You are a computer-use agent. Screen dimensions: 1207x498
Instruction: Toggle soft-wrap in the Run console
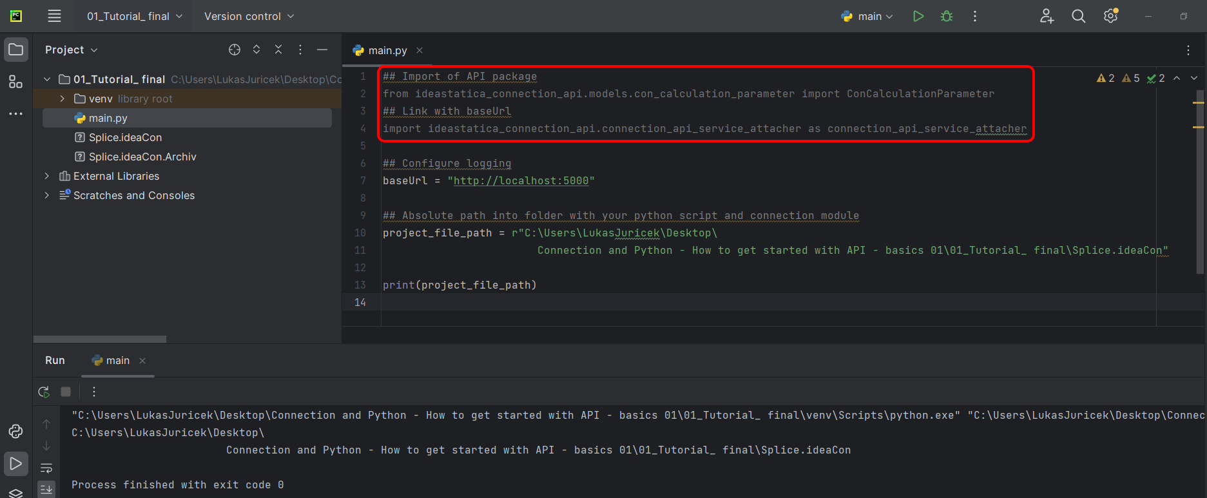[46, 468]
